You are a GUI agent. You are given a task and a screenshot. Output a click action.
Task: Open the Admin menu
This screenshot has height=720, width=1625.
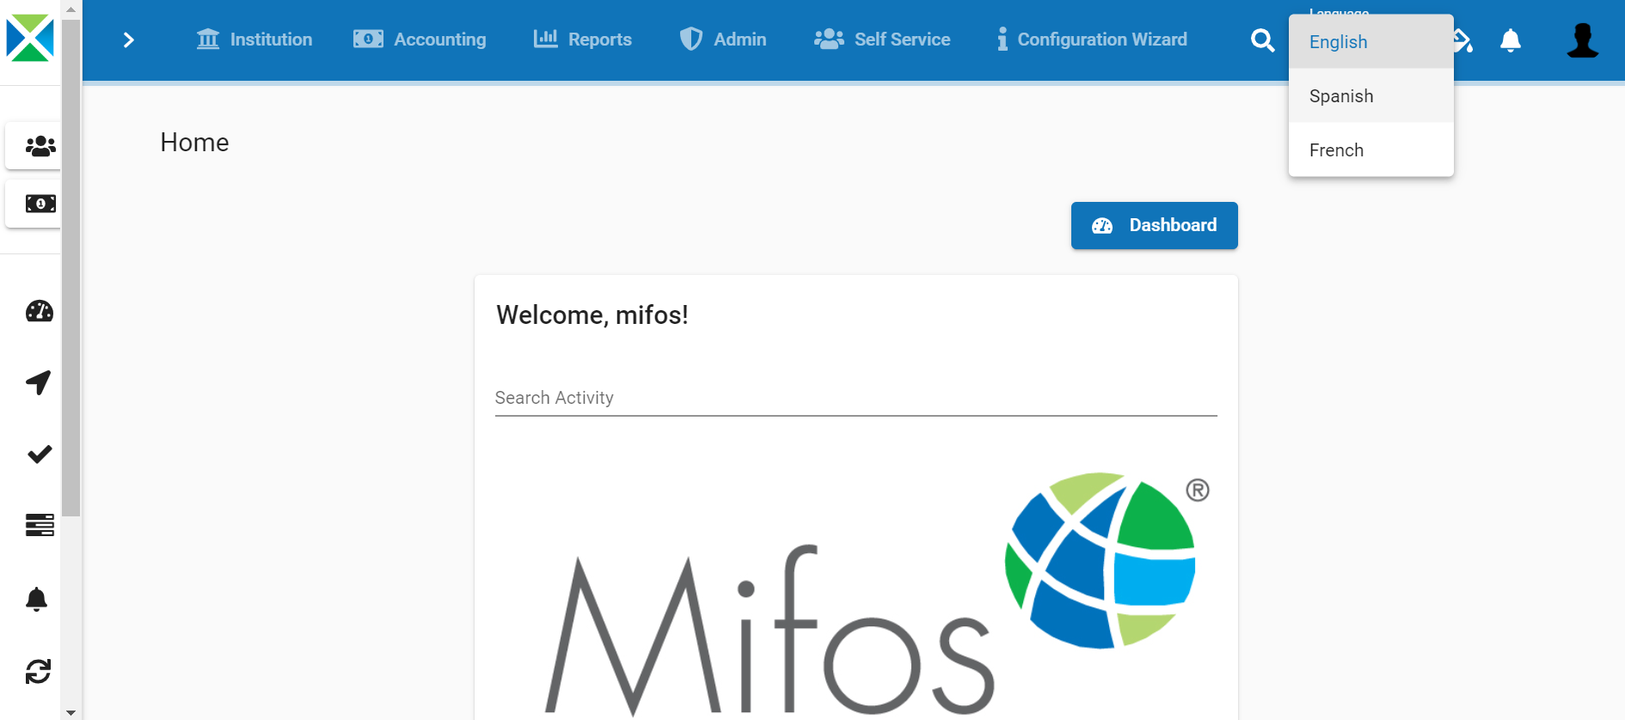coord(723,40)
